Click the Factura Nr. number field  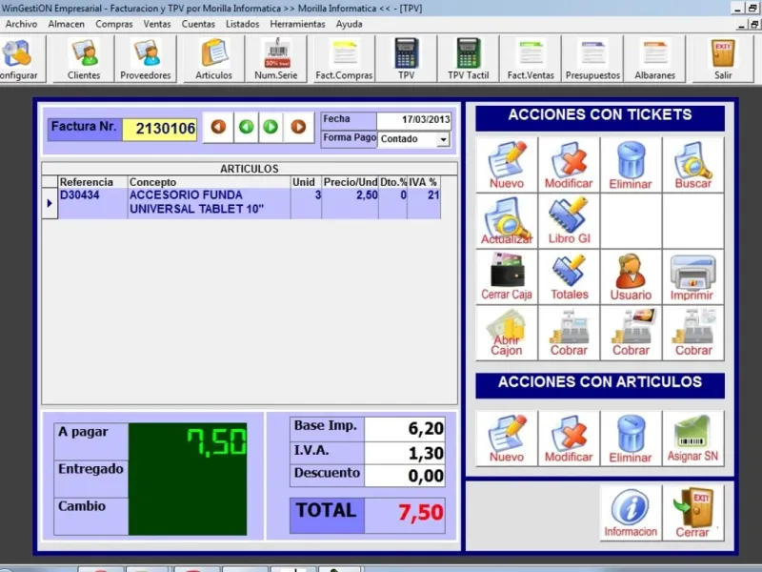[160, 130]
